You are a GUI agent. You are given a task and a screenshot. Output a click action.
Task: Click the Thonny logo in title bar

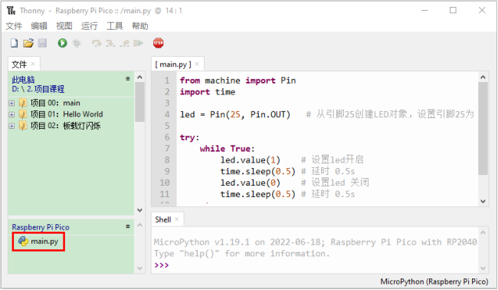[x=11, y=11]
